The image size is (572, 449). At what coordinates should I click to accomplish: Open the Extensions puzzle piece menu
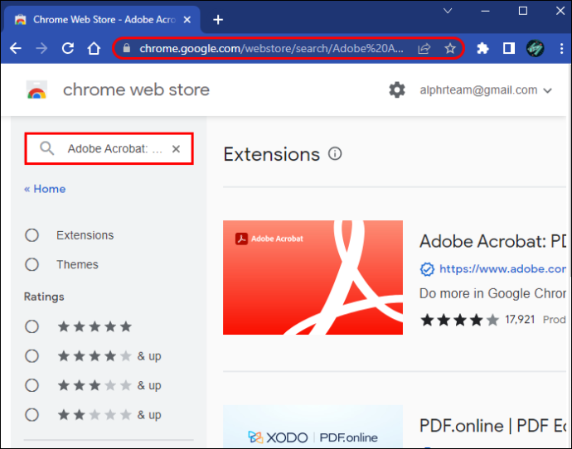tap(482, 49)
